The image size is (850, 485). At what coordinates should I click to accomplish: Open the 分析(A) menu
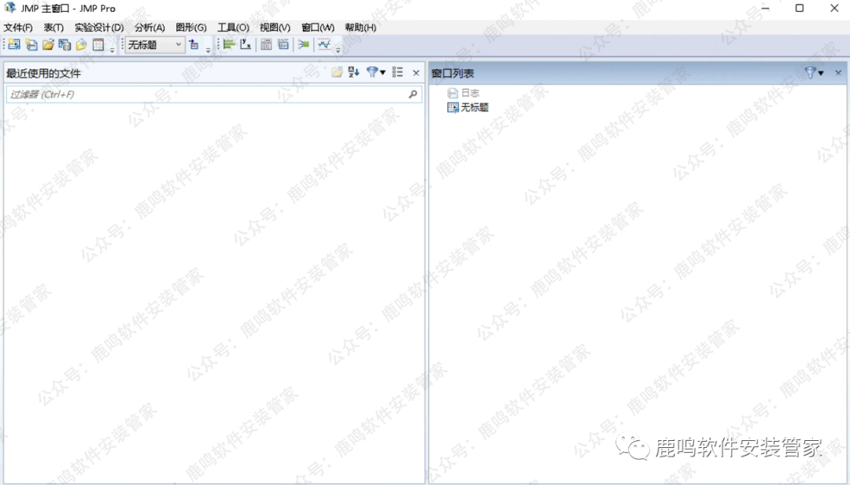pos(150,28)
